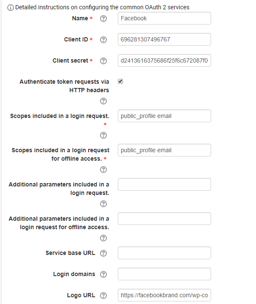Image resolution: width=256 pixels, height=304 pixels.
Task: Show help for offline access scopes
Action: point(103,170)
